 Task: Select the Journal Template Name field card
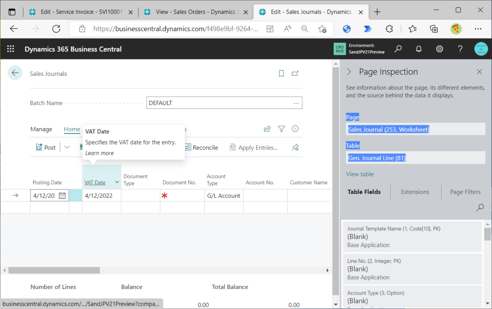click(412, 237)
